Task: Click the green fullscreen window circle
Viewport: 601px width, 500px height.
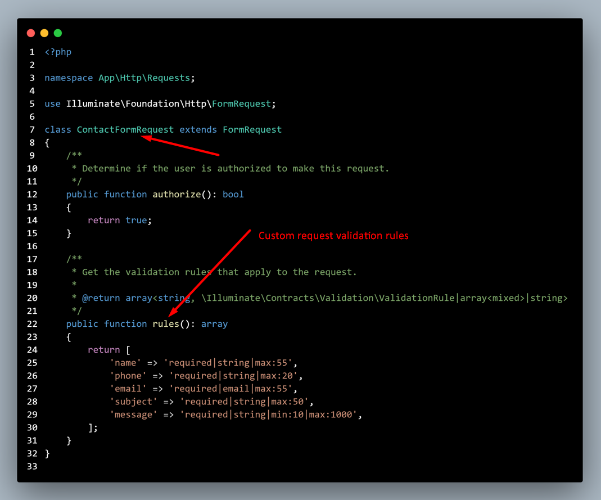Action: click(57, 33)
